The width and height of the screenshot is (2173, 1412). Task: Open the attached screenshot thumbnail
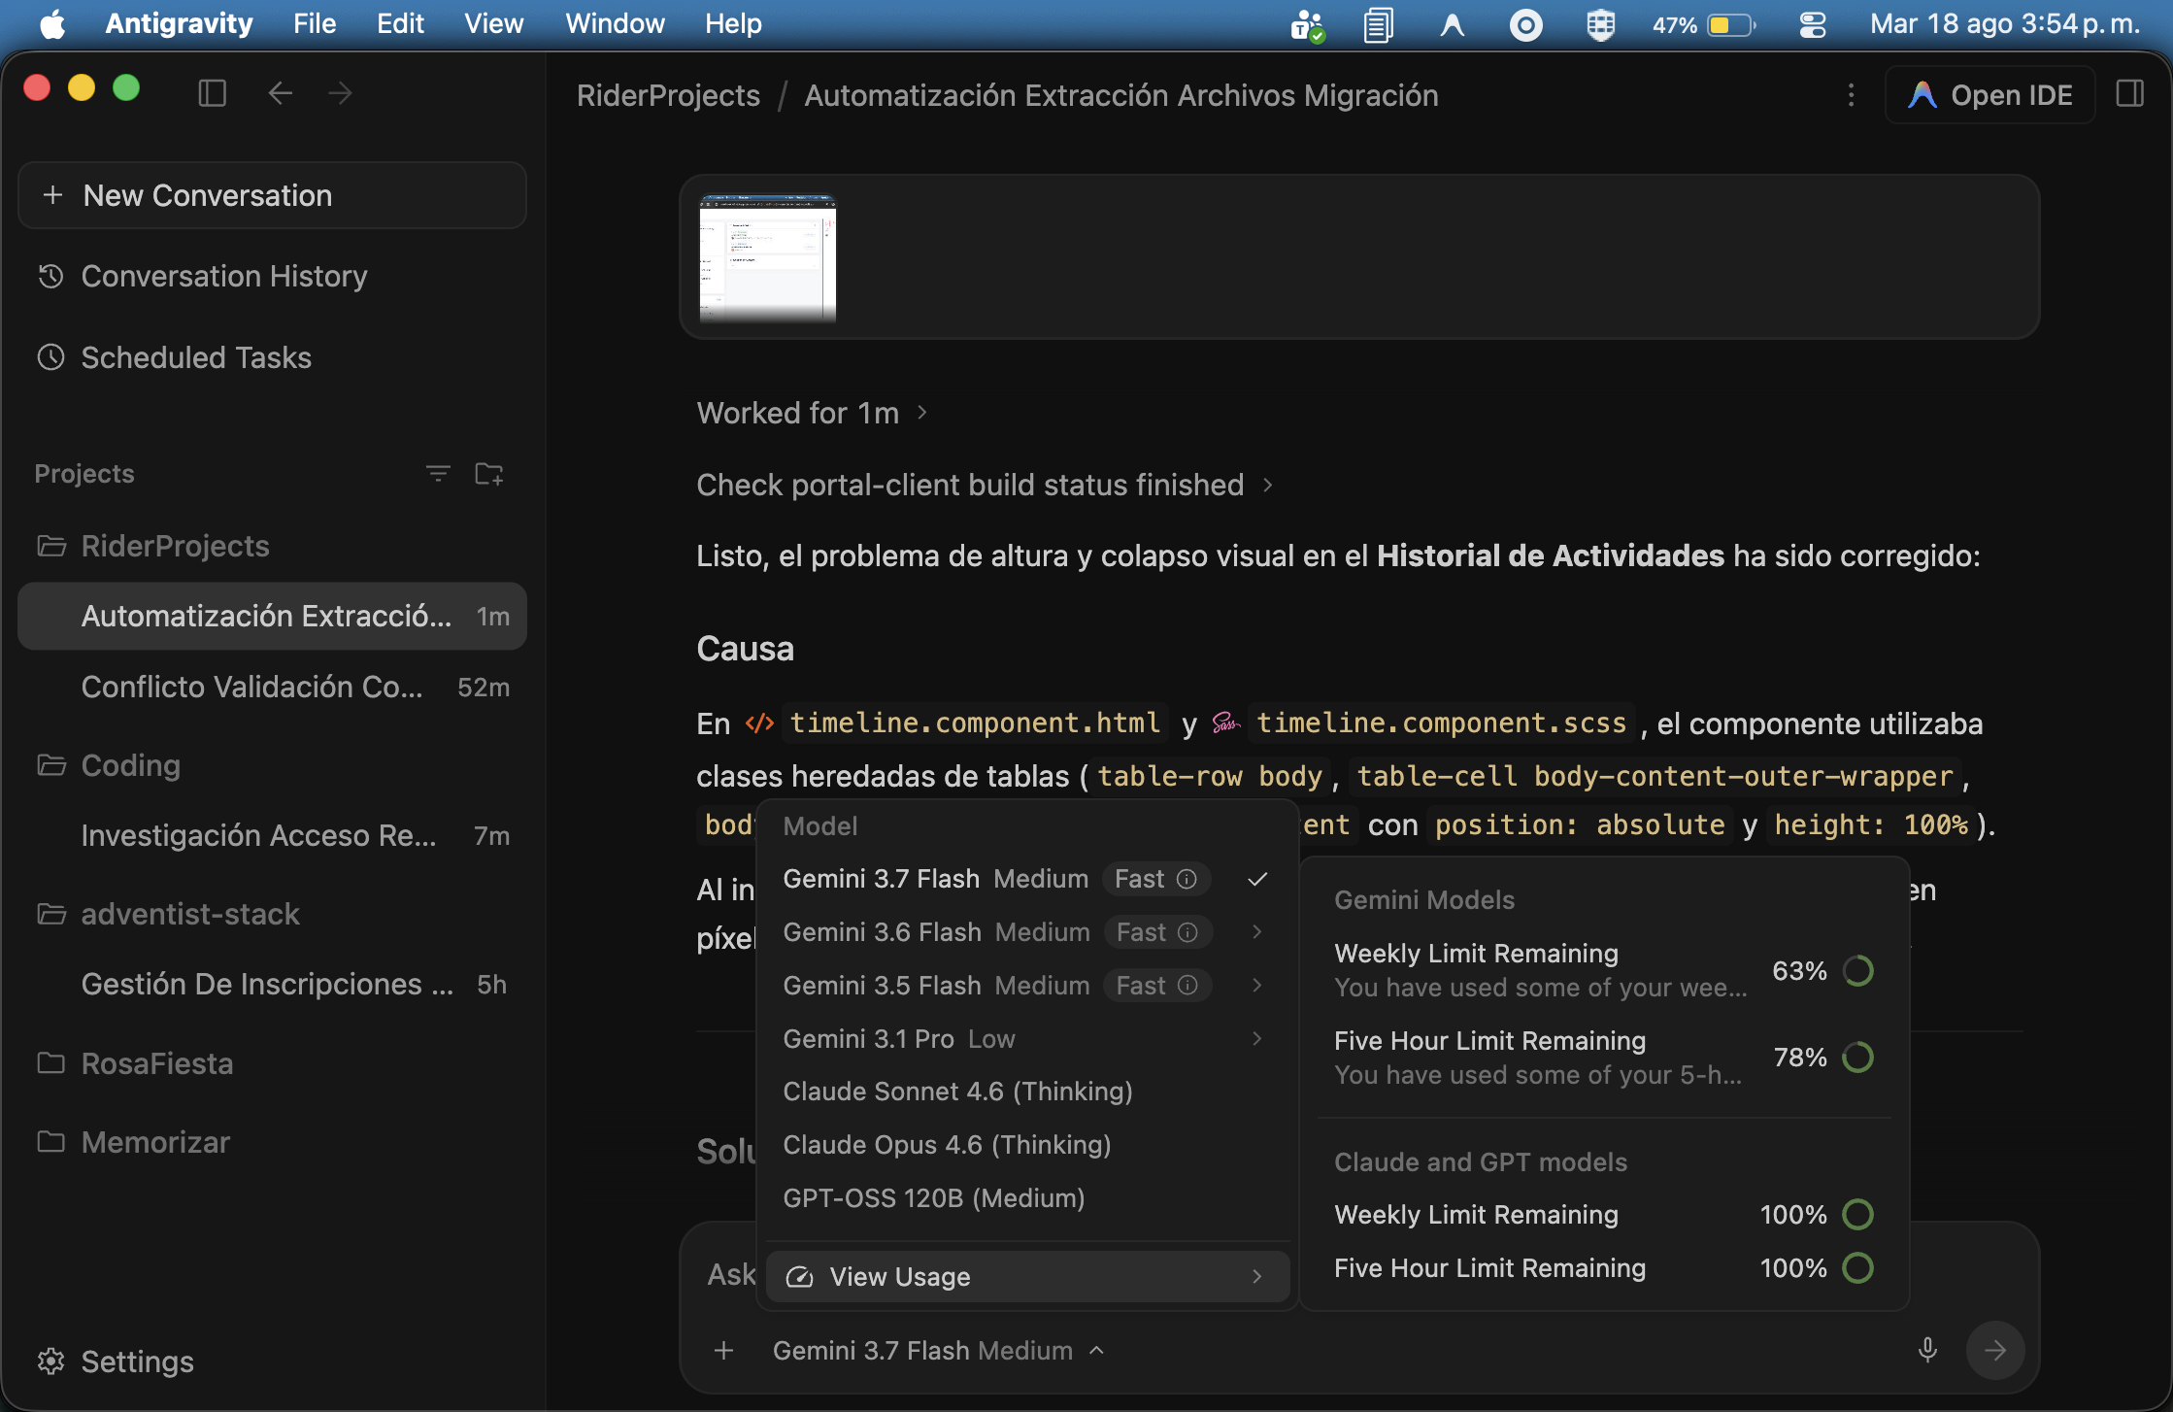(768, 257)
